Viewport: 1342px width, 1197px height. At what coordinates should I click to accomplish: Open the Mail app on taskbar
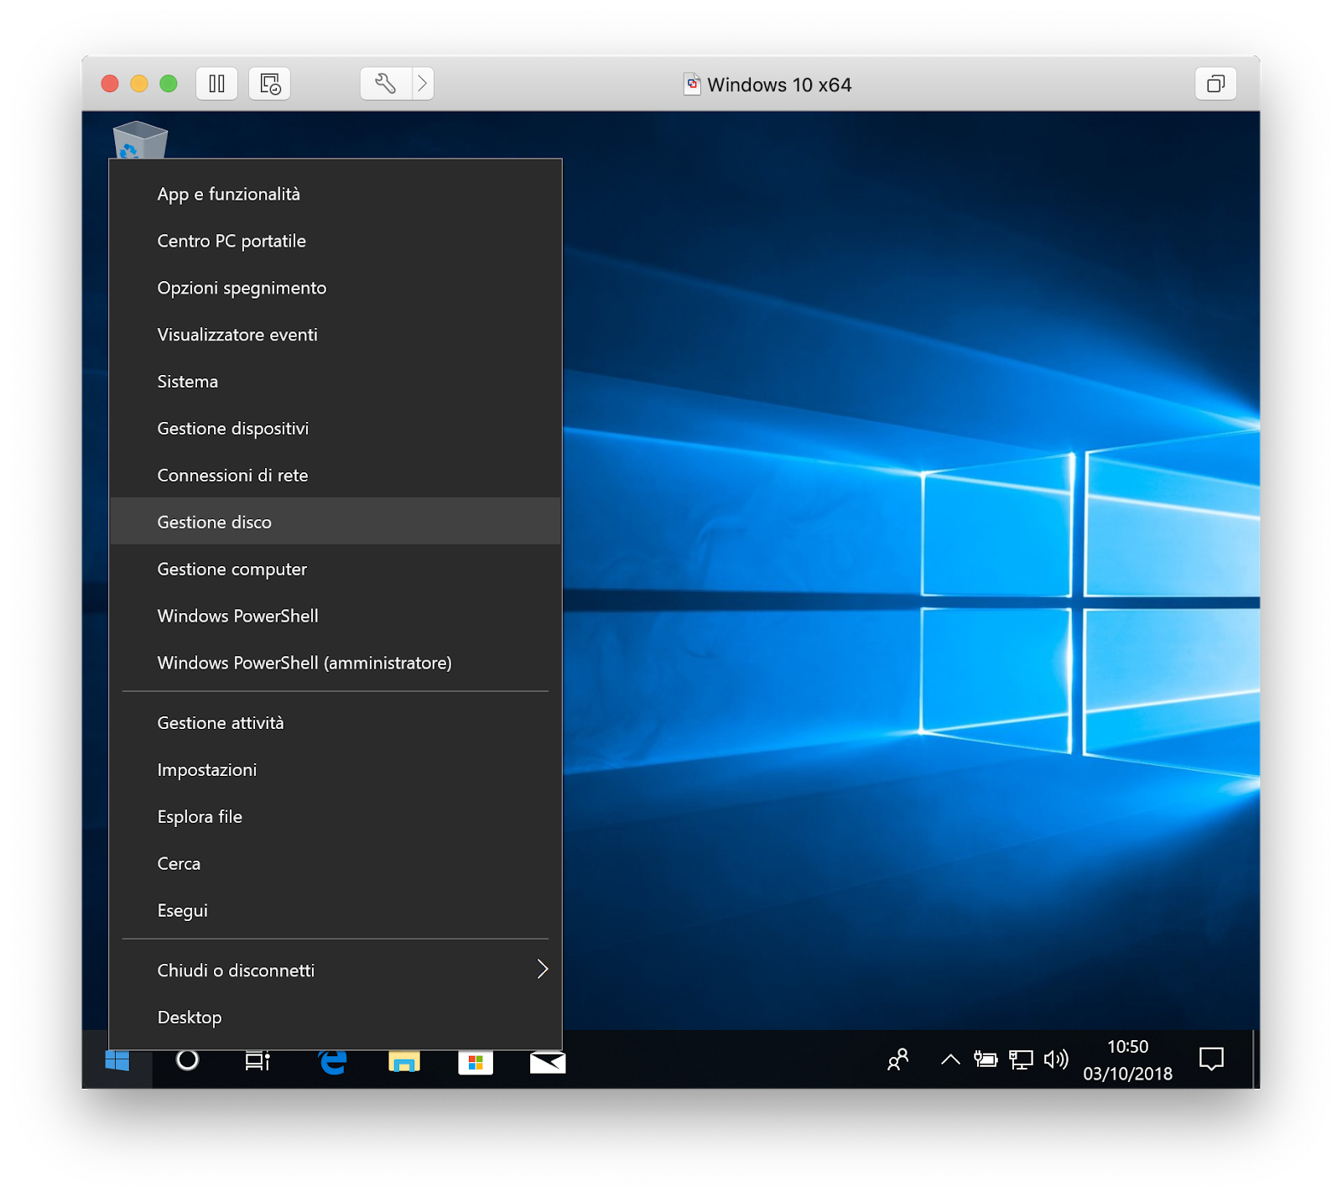click(x=548, y=1063)
